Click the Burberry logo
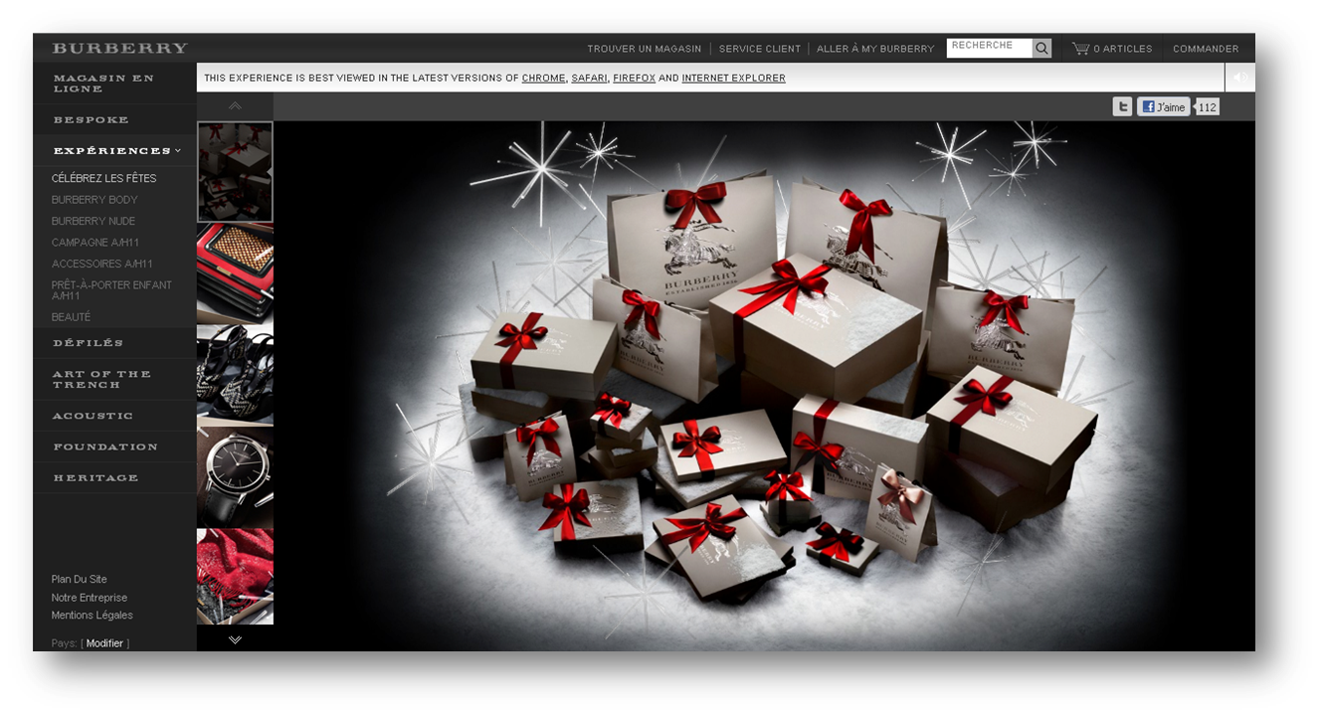The height and width of the screenshot is (716, 1320). pyautogui.click(x=119, y=48)
